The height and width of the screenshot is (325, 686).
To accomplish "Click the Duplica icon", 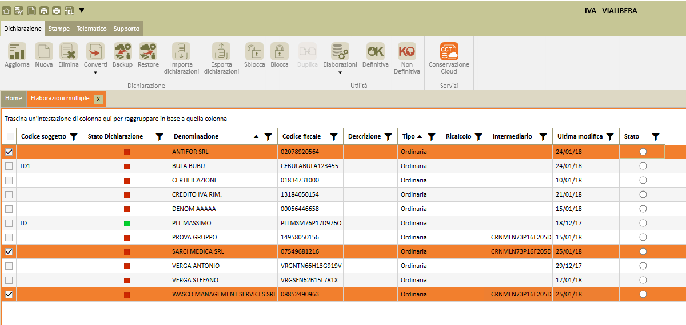I will (307, 51).
